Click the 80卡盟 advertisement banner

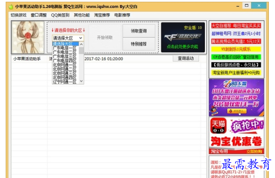point(236,97)
